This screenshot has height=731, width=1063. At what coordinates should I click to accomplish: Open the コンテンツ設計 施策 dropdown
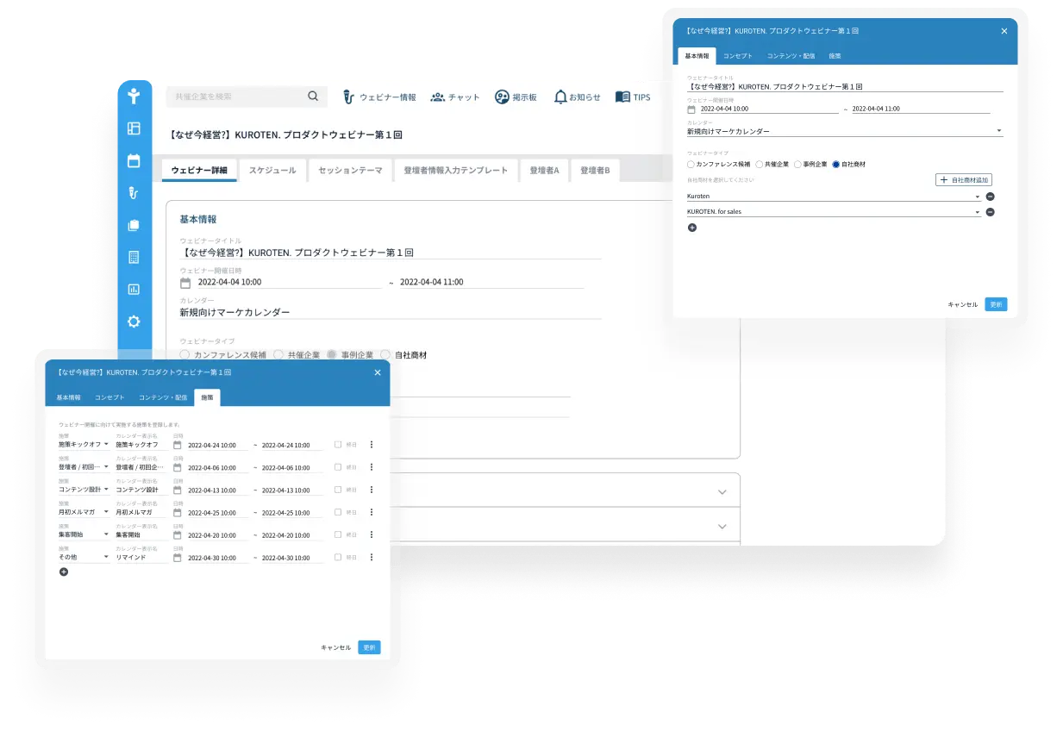pos(84,490)
